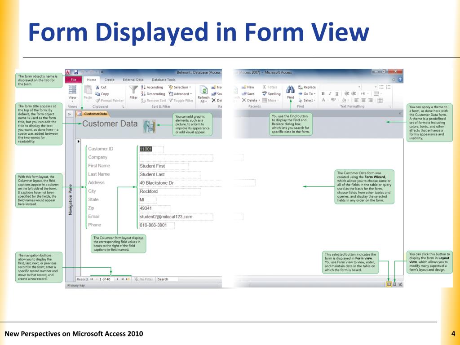The width and height of the screenshot is (460, 345).
Task: Click the Toggle Filter button
Action: 181,100
